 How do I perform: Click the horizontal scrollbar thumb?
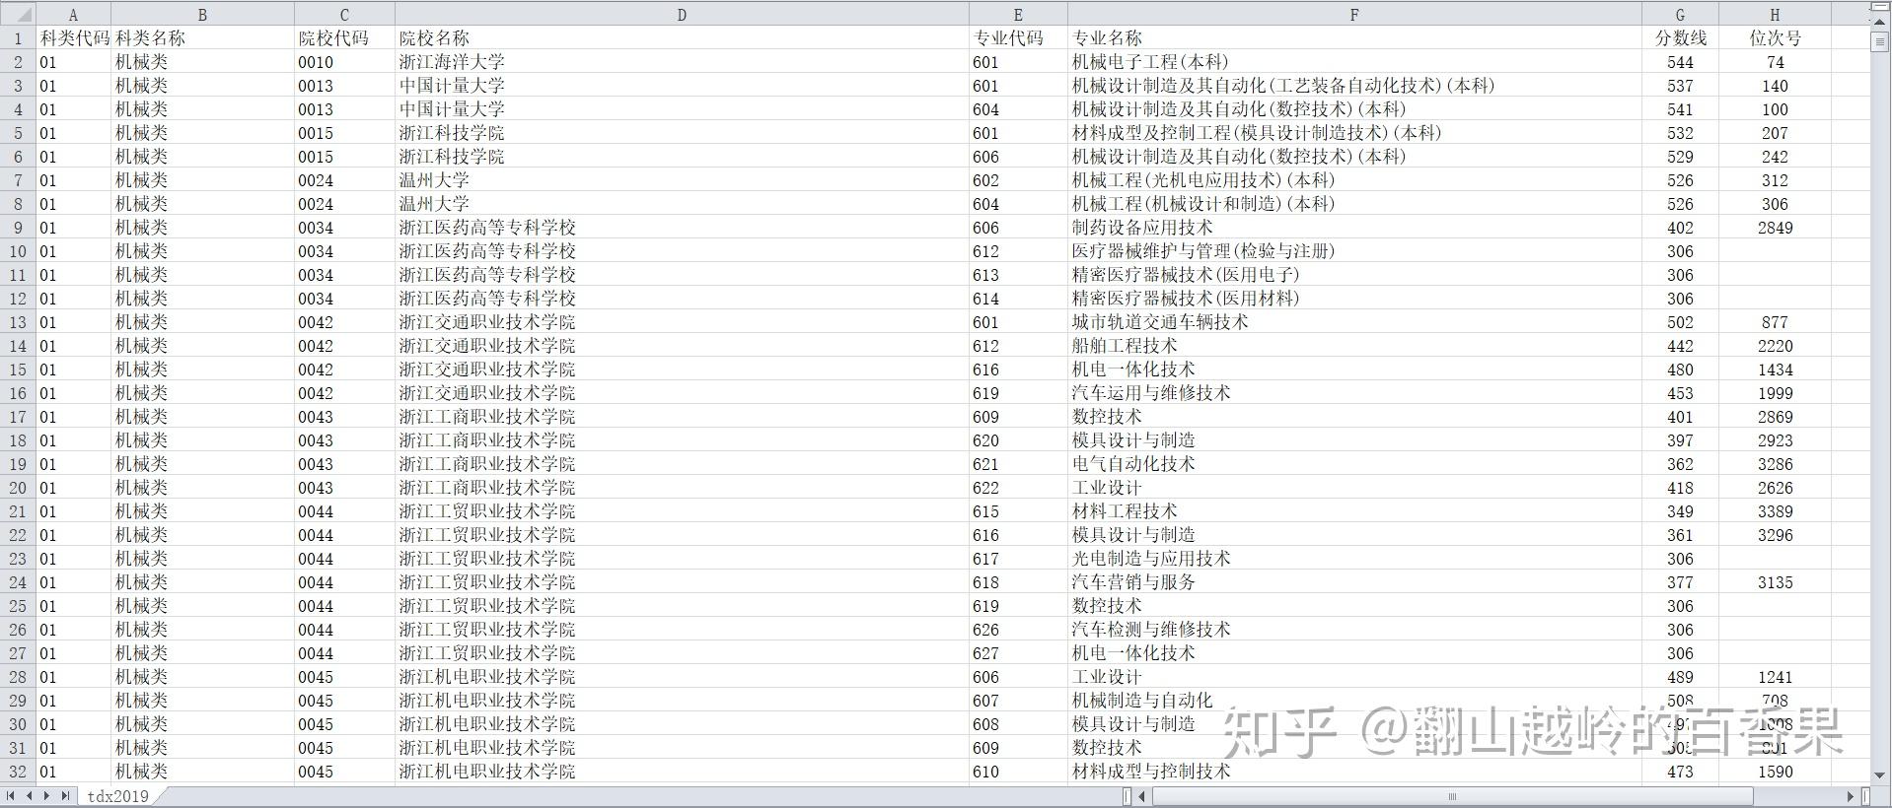(x=1452, y=796)
